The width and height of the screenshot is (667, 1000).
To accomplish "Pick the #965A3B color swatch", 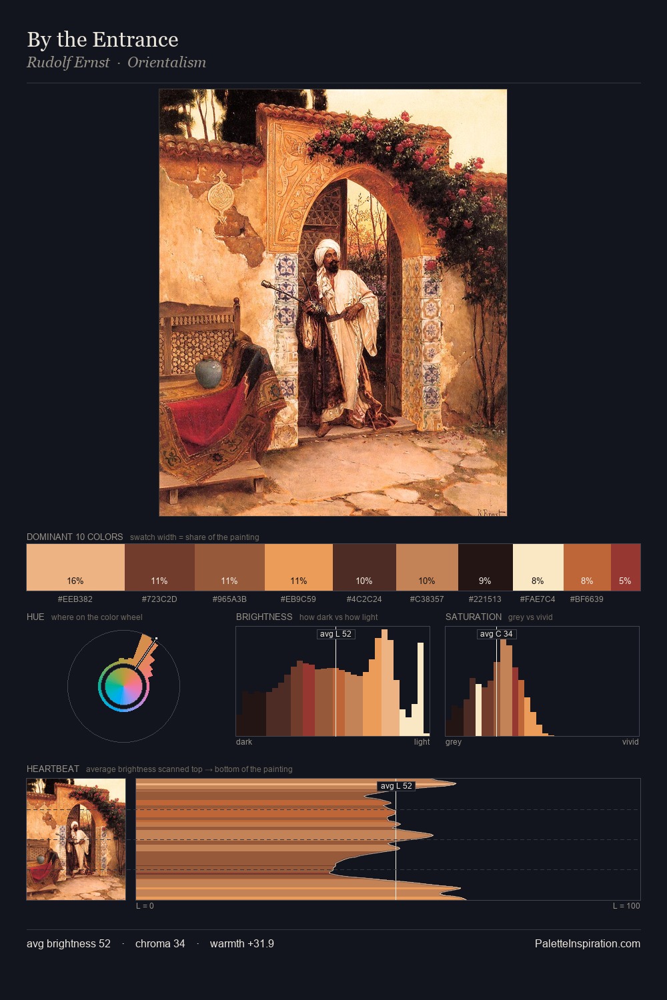I will pos(229,567).
